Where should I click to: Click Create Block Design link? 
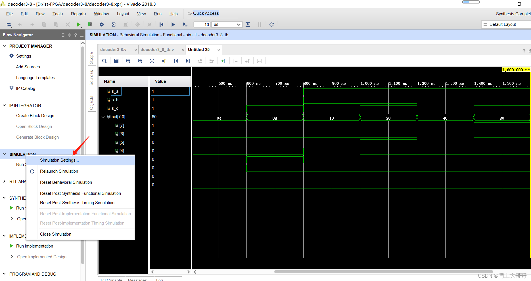[x=35, y=116]
